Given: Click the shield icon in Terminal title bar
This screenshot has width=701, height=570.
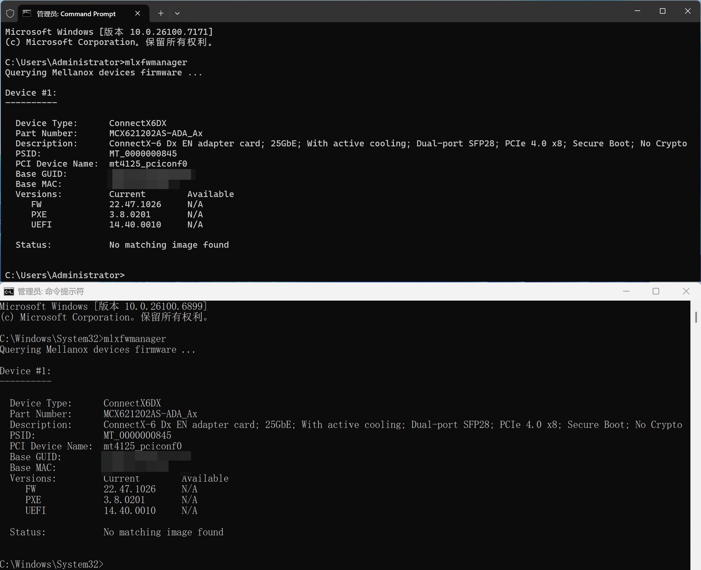Looking at the screenshot, I should point(10,13).
